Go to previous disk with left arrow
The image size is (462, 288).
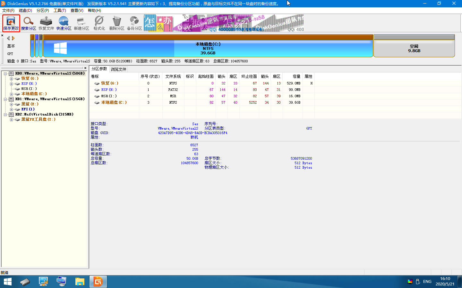point(8,38)
